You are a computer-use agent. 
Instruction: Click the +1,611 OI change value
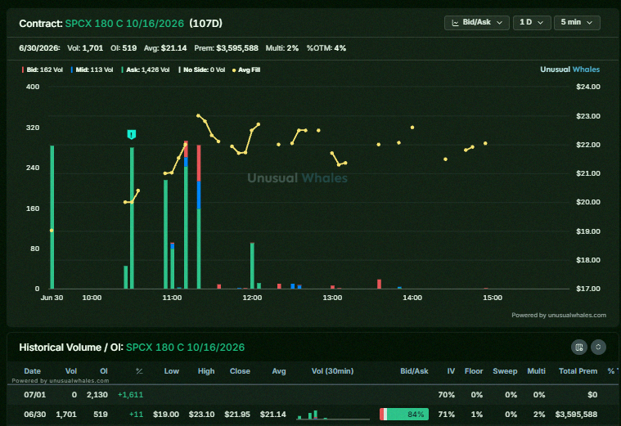[x=130, y=395]
